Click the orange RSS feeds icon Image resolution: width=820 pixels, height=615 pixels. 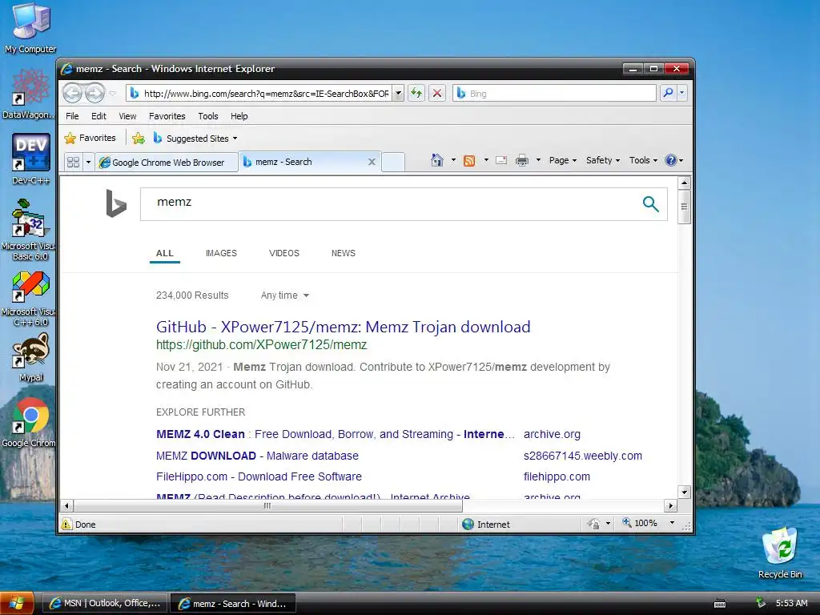469,160
